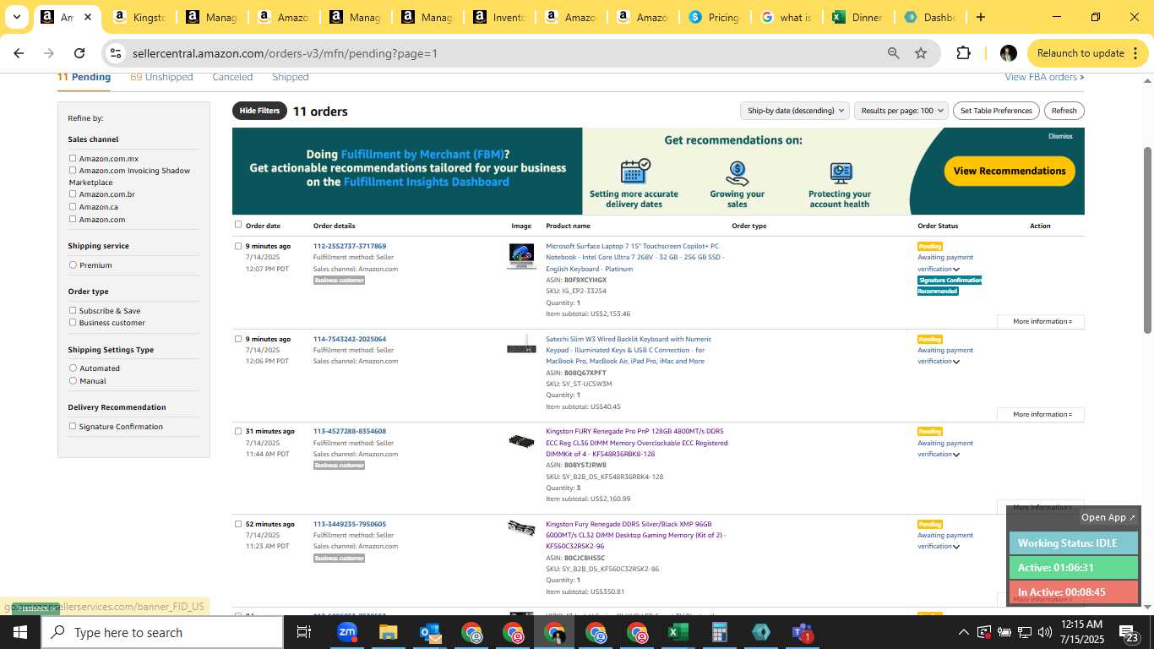Switch to the 11 Pending tab
The width and height of the screenshot is (1154, 649).
click(x=84, y=77)
